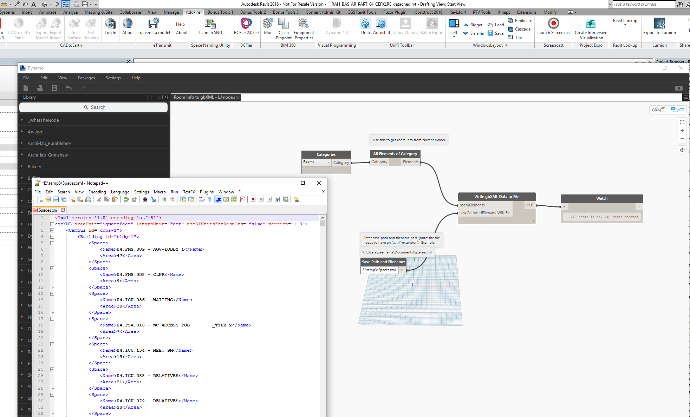Collapse the Campus XML fold marker

(x=52, y=231)
